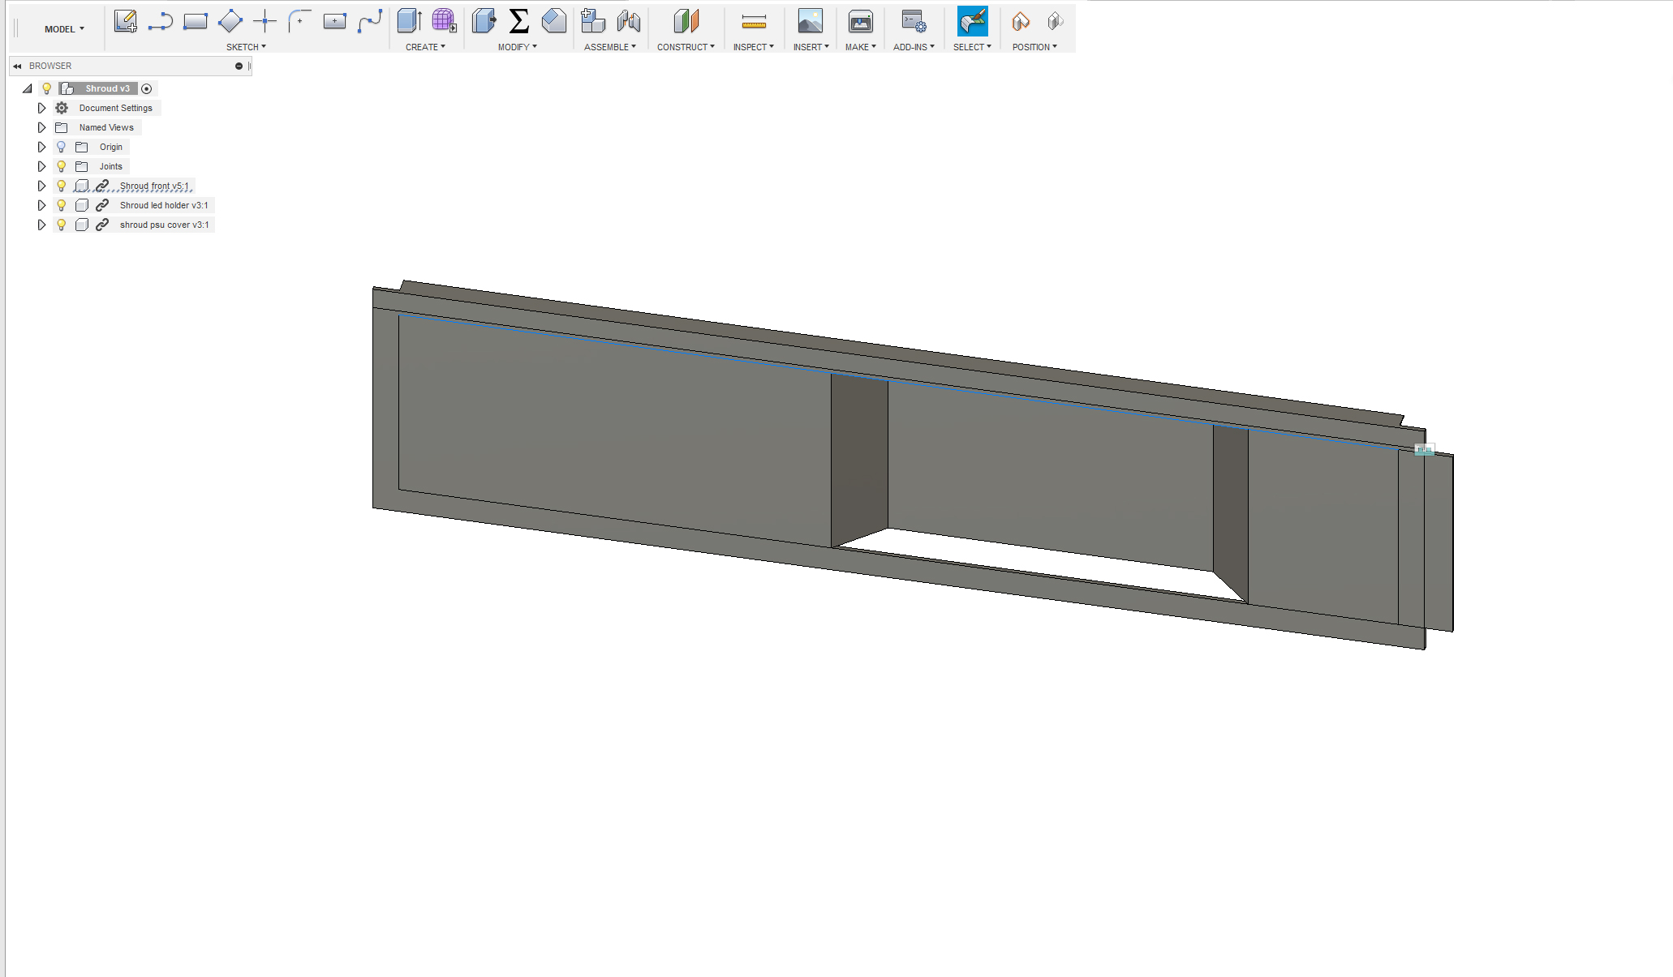Open Change Parameters via the sigma icon

(517, 21)
